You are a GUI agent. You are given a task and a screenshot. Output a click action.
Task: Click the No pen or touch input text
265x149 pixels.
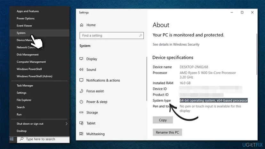tap(210, 108)
